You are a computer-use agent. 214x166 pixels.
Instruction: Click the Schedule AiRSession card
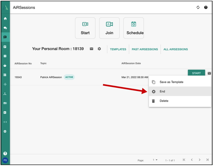134,28
